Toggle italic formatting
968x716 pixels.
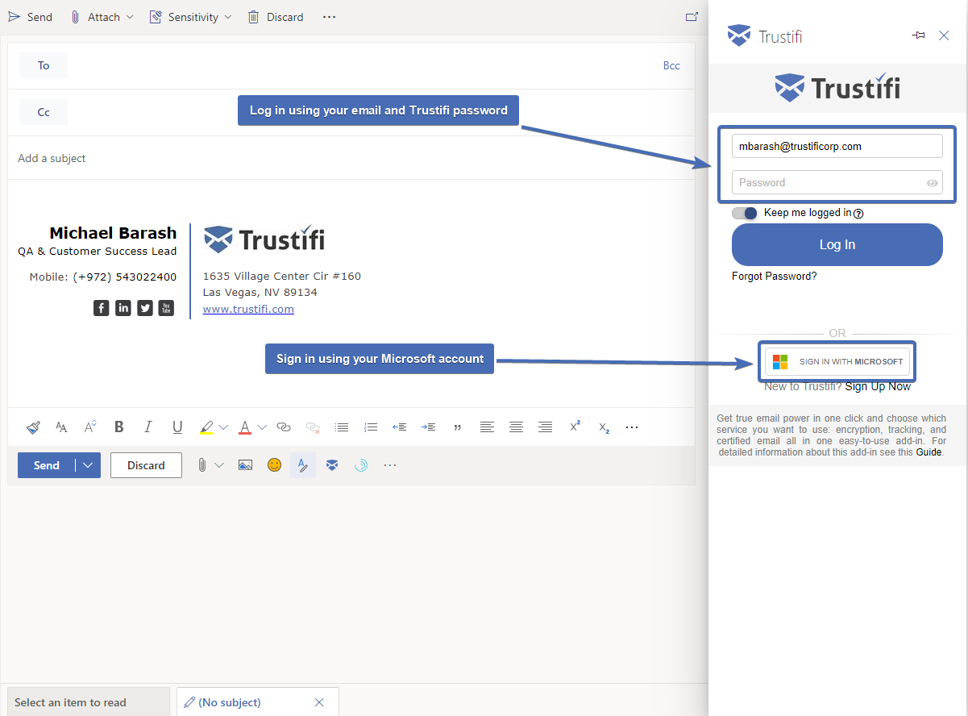point(147,427)
